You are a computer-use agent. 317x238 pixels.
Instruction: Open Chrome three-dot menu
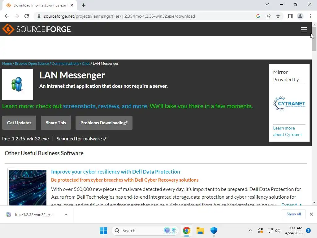[x=310, y=16]
